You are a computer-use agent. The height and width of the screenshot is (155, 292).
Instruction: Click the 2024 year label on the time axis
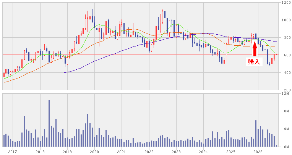pos(203,152)
